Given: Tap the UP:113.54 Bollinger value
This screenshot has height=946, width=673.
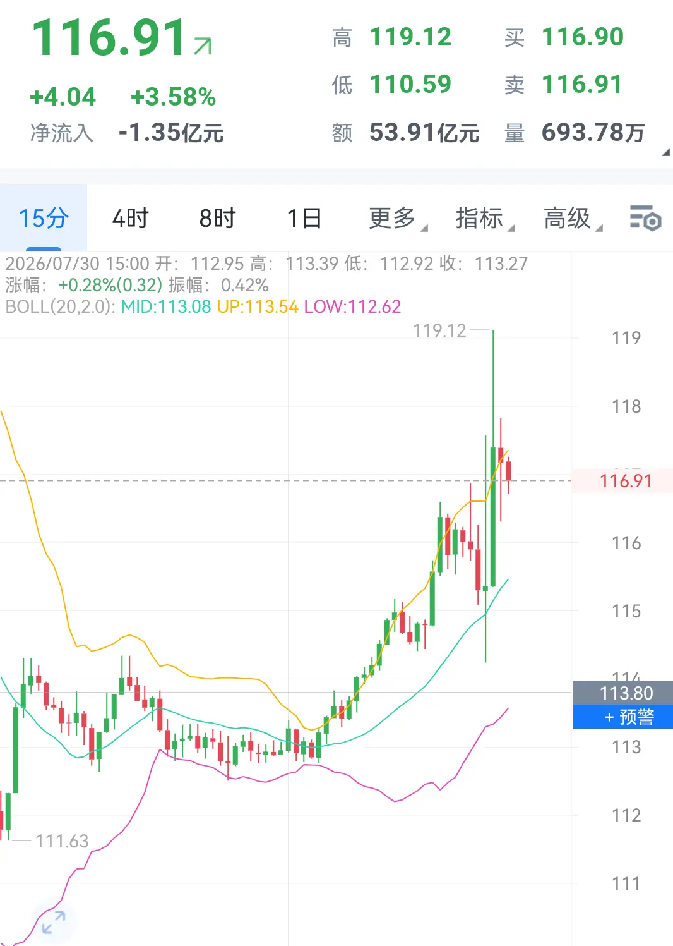Looking at the screenshot, I should (x=258, y=306).
